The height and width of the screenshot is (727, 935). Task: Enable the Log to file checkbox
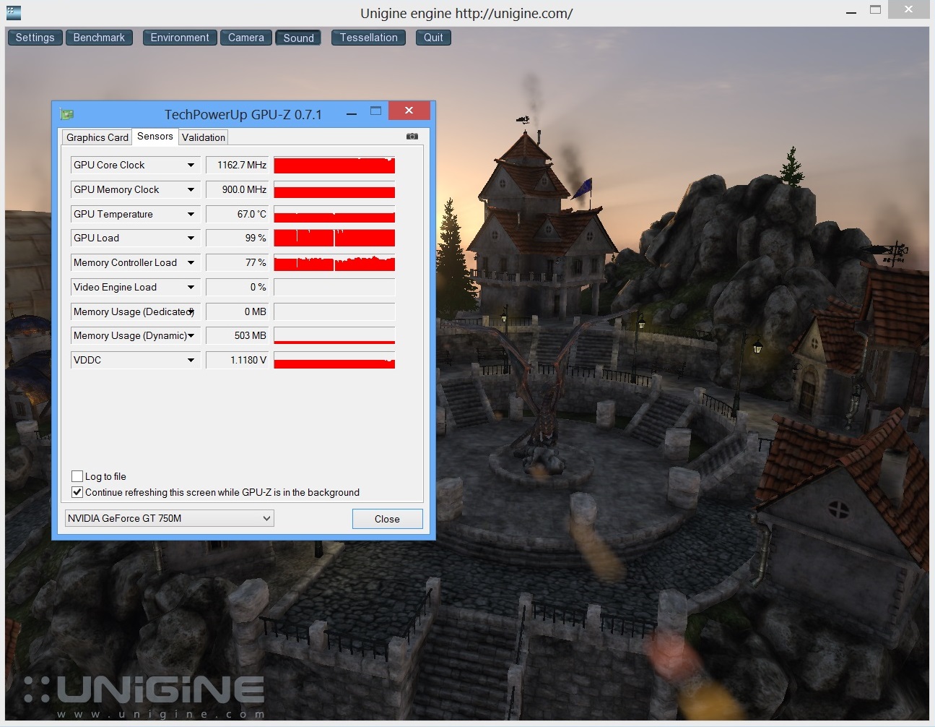click(77, 476)
